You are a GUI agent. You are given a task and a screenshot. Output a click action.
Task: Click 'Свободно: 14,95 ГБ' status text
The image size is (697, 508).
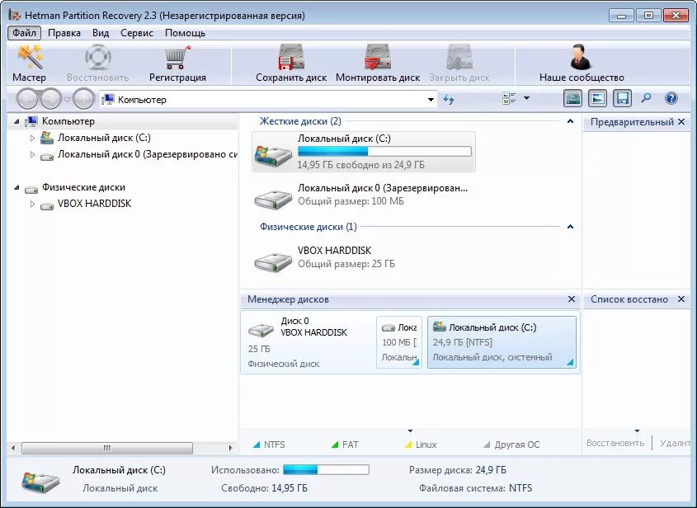[x=264, y=488]
